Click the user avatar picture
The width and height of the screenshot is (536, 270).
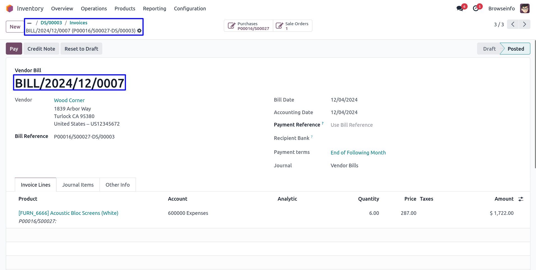(525, 9)
